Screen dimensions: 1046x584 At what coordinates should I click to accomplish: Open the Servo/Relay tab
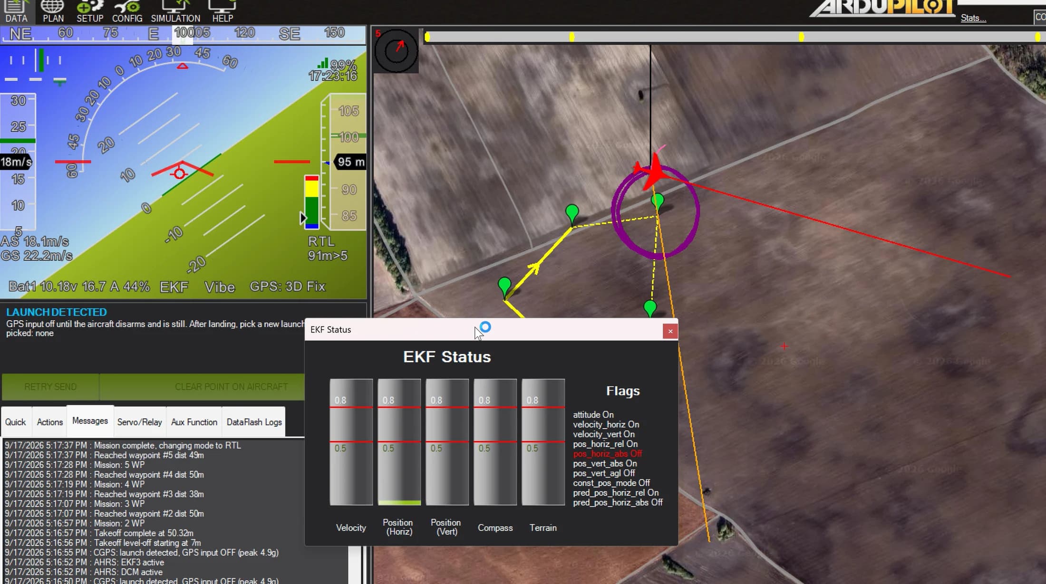139,422
